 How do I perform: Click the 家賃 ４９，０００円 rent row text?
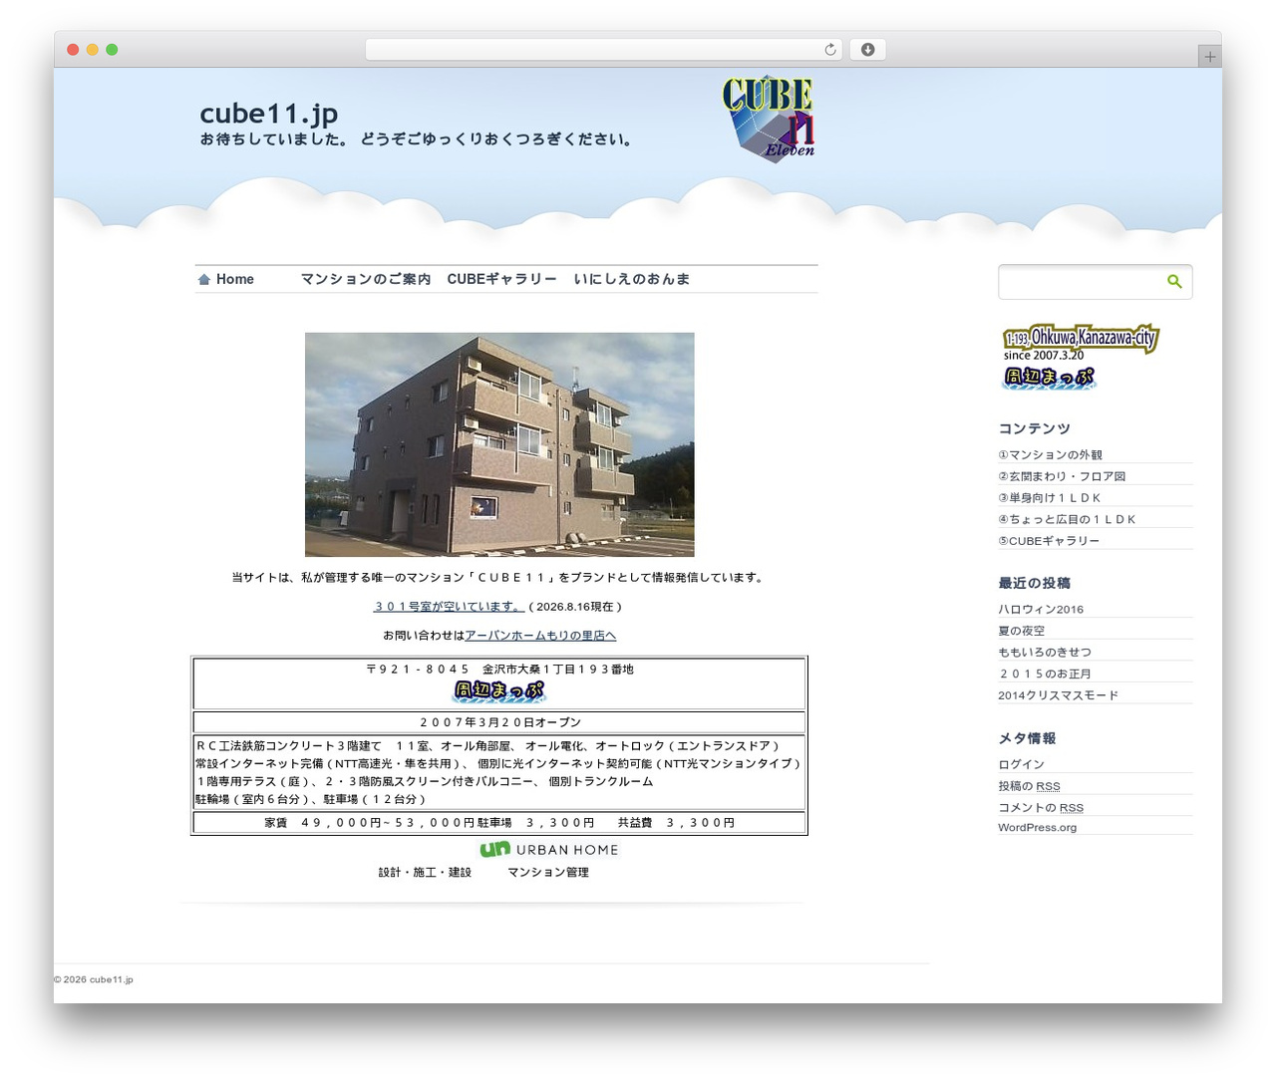click(x=499, y=823)
